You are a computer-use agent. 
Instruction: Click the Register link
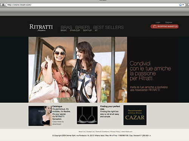(169, 22)
